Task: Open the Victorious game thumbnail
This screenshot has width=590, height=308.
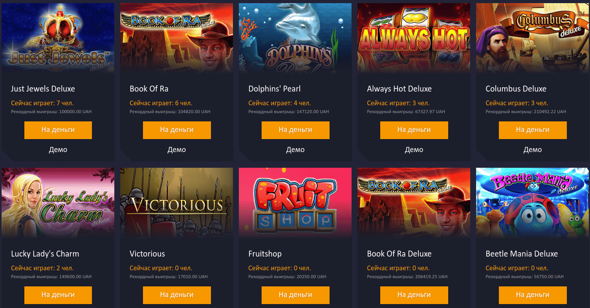Action: coord(177,203)
